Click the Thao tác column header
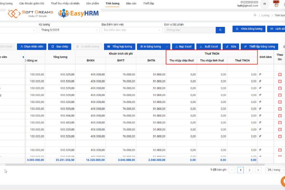Screen dimensions: 285x190 [280, 57]
